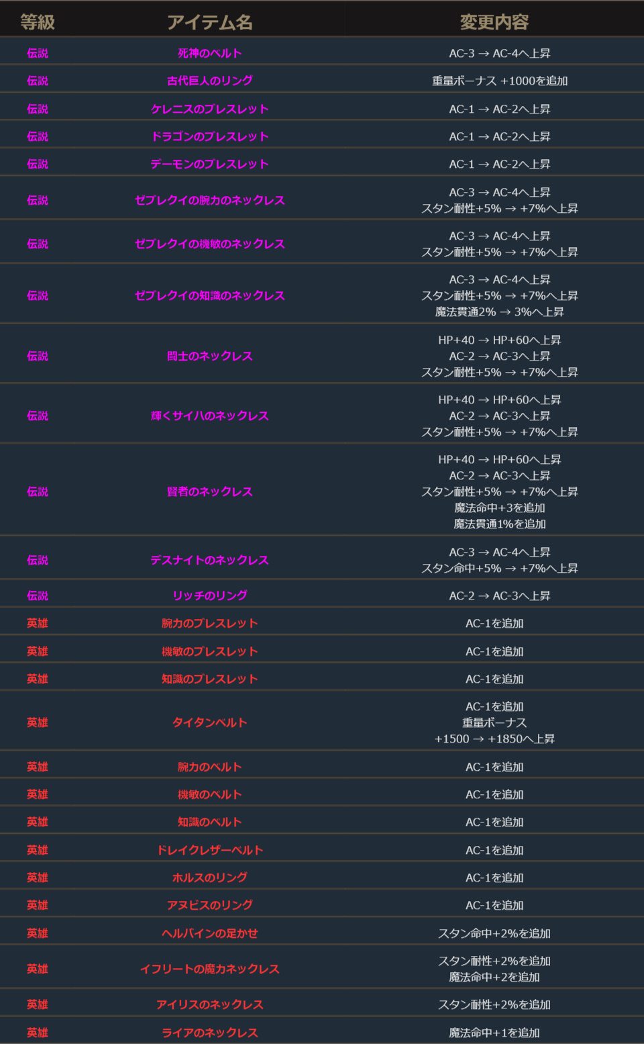Select the 古代巨人のリング item name
Image resolution: width=644 pixels, height=1044 pixels.
209,81
